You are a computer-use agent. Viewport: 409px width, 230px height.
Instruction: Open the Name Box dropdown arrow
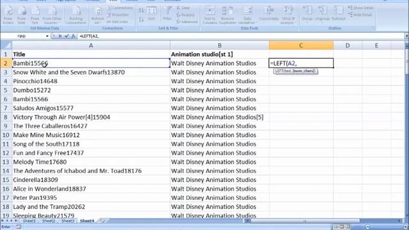pyautogui.click(x=47, y=36)
